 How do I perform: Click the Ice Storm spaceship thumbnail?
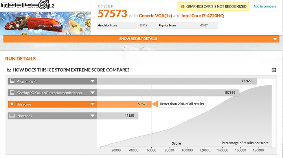pos(45,23)
